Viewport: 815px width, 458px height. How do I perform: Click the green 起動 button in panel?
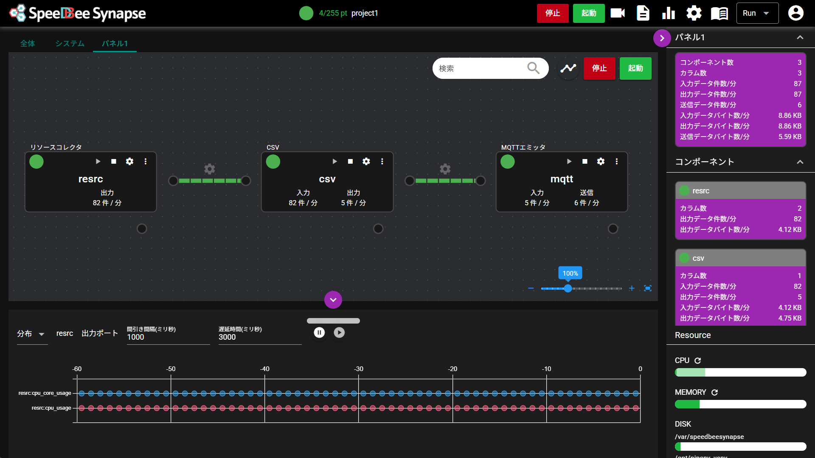click(x=635, y=68)
